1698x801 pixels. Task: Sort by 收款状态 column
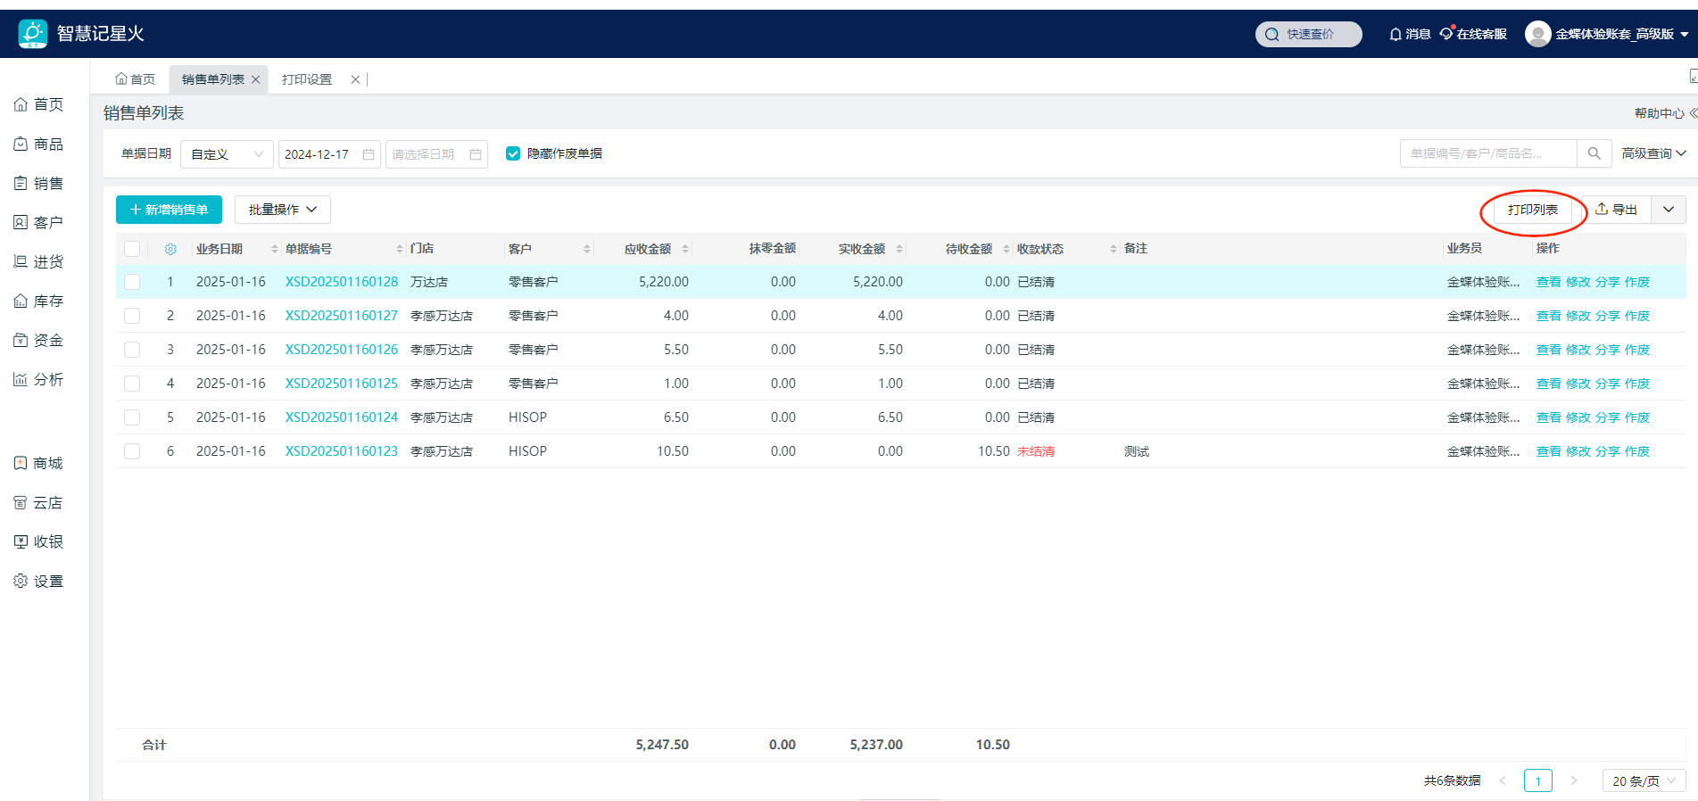[1114, 249]
